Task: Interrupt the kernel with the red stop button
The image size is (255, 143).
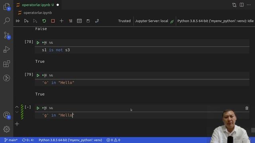Action: click(x=53, y=21)
